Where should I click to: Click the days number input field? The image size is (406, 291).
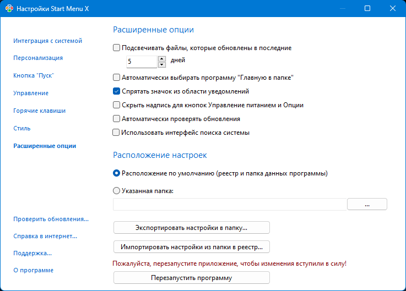142,62
